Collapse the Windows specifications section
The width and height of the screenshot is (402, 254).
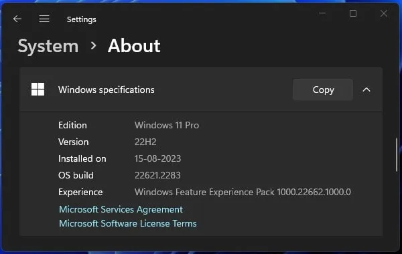pos(366,90)
